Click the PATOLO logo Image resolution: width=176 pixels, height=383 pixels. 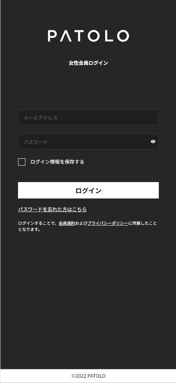(x=88, y=36)
